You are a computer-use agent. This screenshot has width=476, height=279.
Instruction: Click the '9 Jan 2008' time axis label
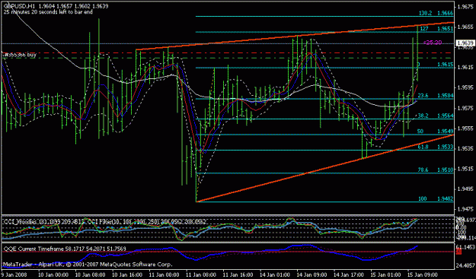click(14, 274)
